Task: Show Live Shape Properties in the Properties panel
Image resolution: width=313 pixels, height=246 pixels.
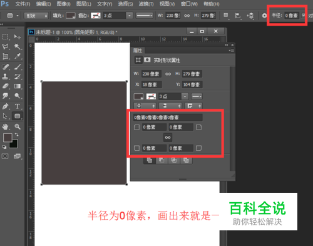Action: pos(138,60)
